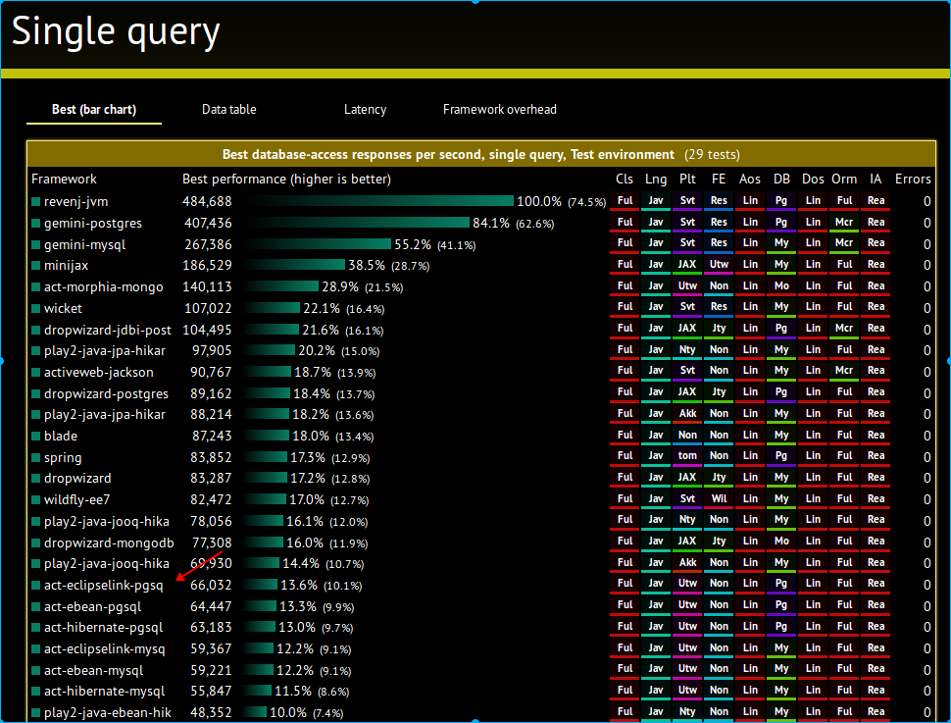Click the DB column header
Screen dimensions: 951x723
(781, 180)
